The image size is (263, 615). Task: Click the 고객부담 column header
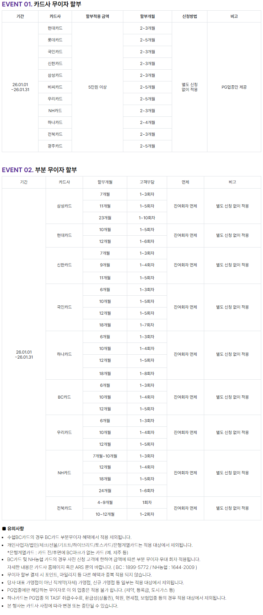click(x=147, y=182)
